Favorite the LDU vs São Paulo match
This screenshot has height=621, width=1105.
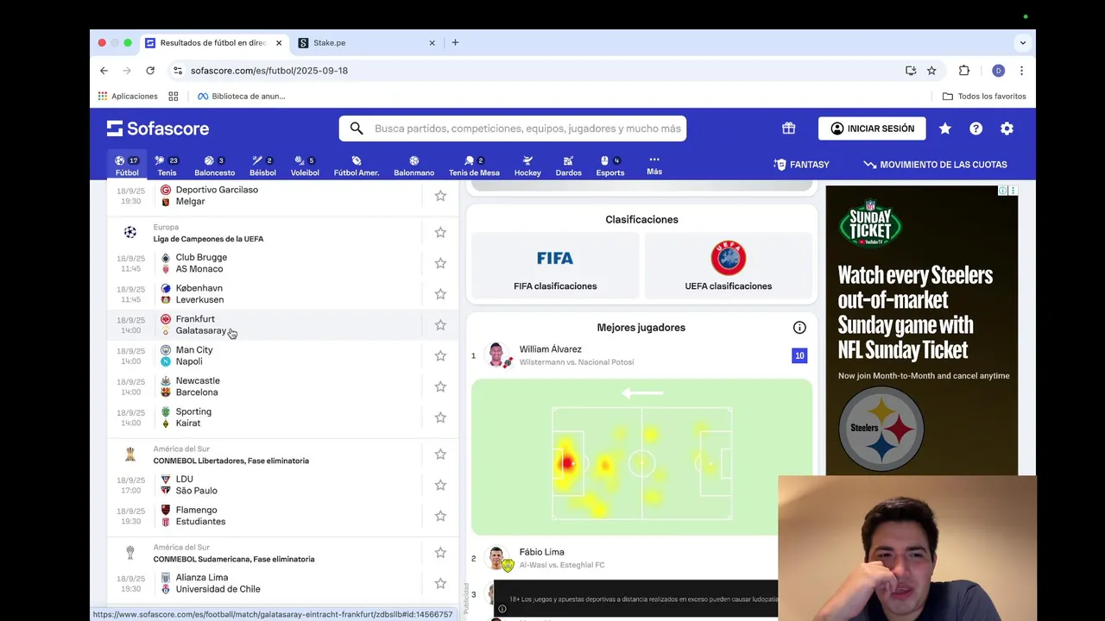pyautogui.click(x=440, y=485)
